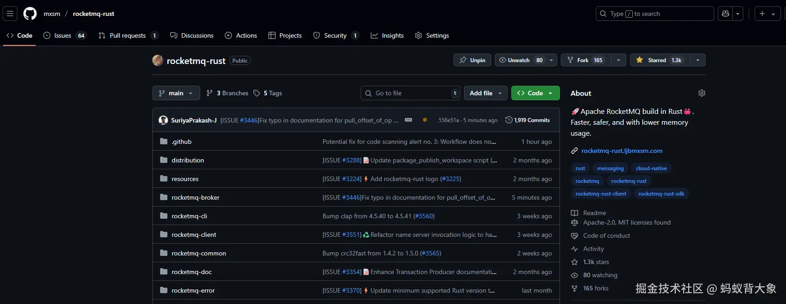The image size is (786, 304).
Task: Unpin the repository
Action: [472, 60]
